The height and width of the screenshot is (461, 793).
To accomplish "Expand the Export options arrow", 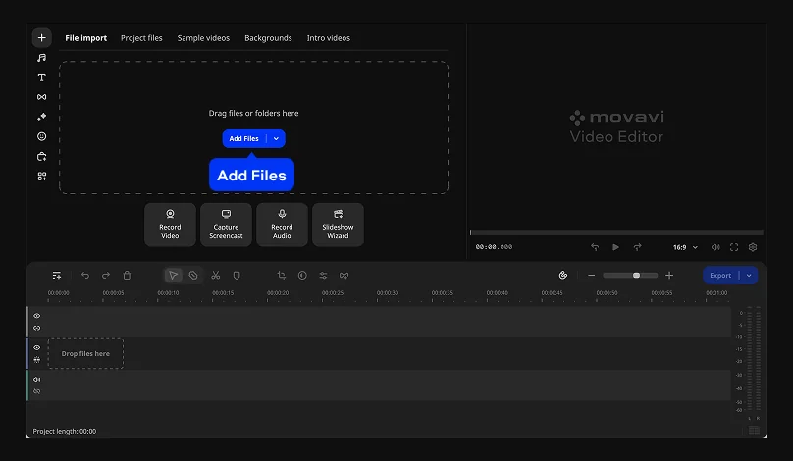I will pyautogui.click(x=750, y=276).
